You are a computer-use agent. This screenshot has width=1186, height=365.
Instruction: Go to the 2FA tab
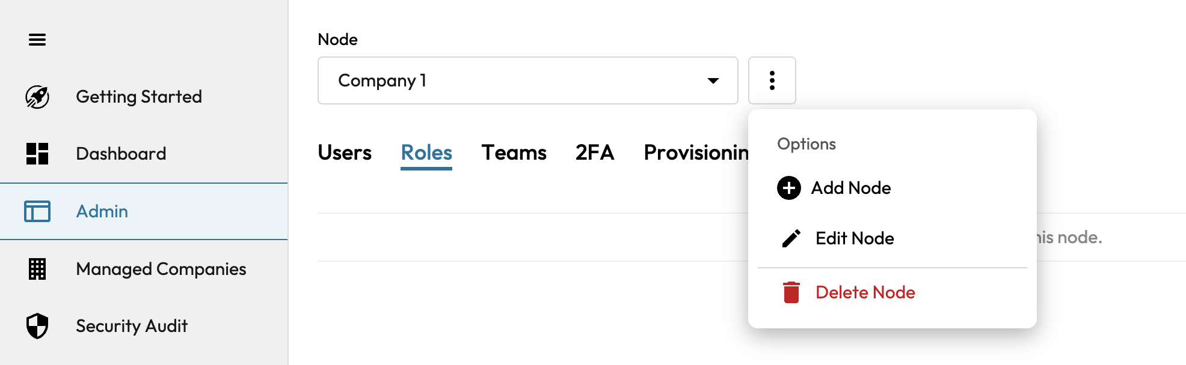pos(594,152)
